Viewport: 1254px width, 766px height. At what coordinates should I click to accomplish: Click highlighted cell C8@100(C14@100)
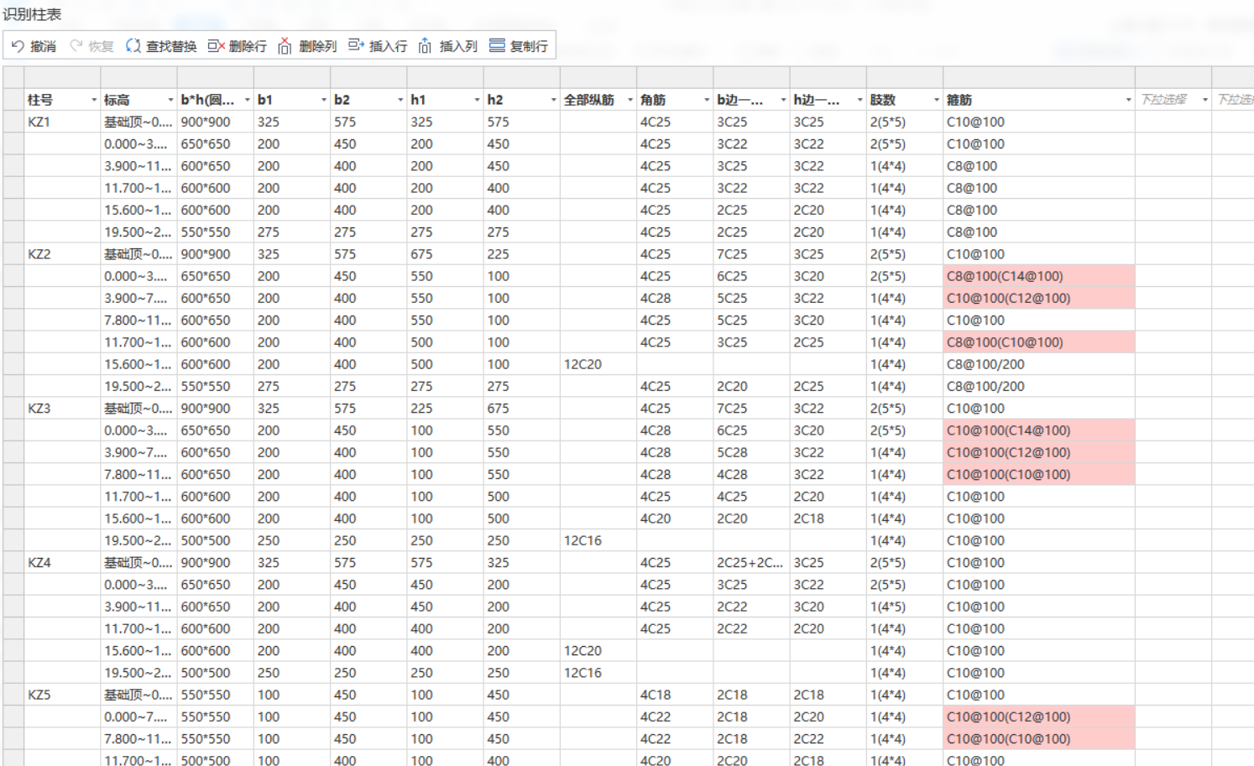tap(1039, 276)
